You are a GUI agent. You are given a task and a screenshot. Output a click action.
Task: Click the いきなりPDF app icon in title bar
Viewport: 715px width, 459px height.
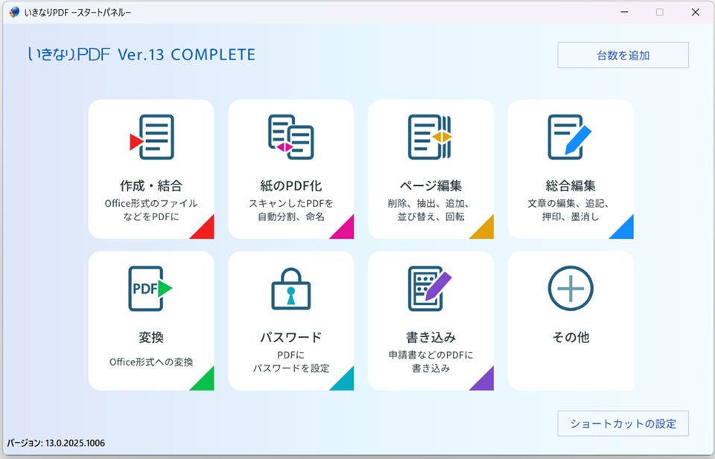click(14, 12)
